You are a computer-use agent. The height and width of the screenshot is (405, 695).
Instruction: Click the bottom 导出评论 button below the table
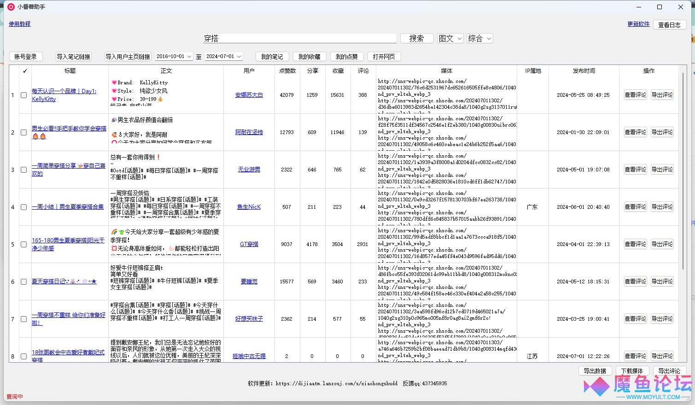click(x=670, y=371)
